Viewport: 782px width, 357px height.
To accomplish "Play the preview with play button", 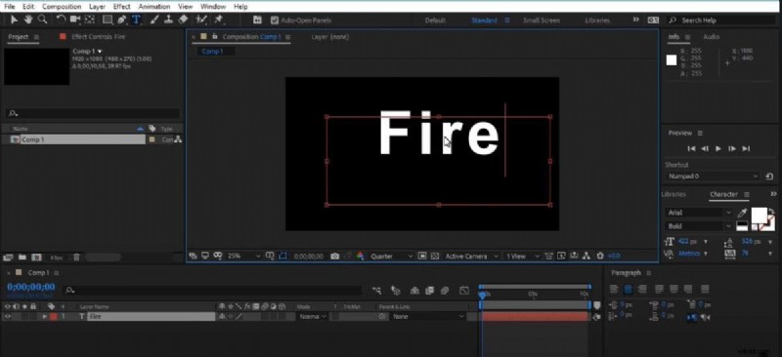I will point(718,148).
